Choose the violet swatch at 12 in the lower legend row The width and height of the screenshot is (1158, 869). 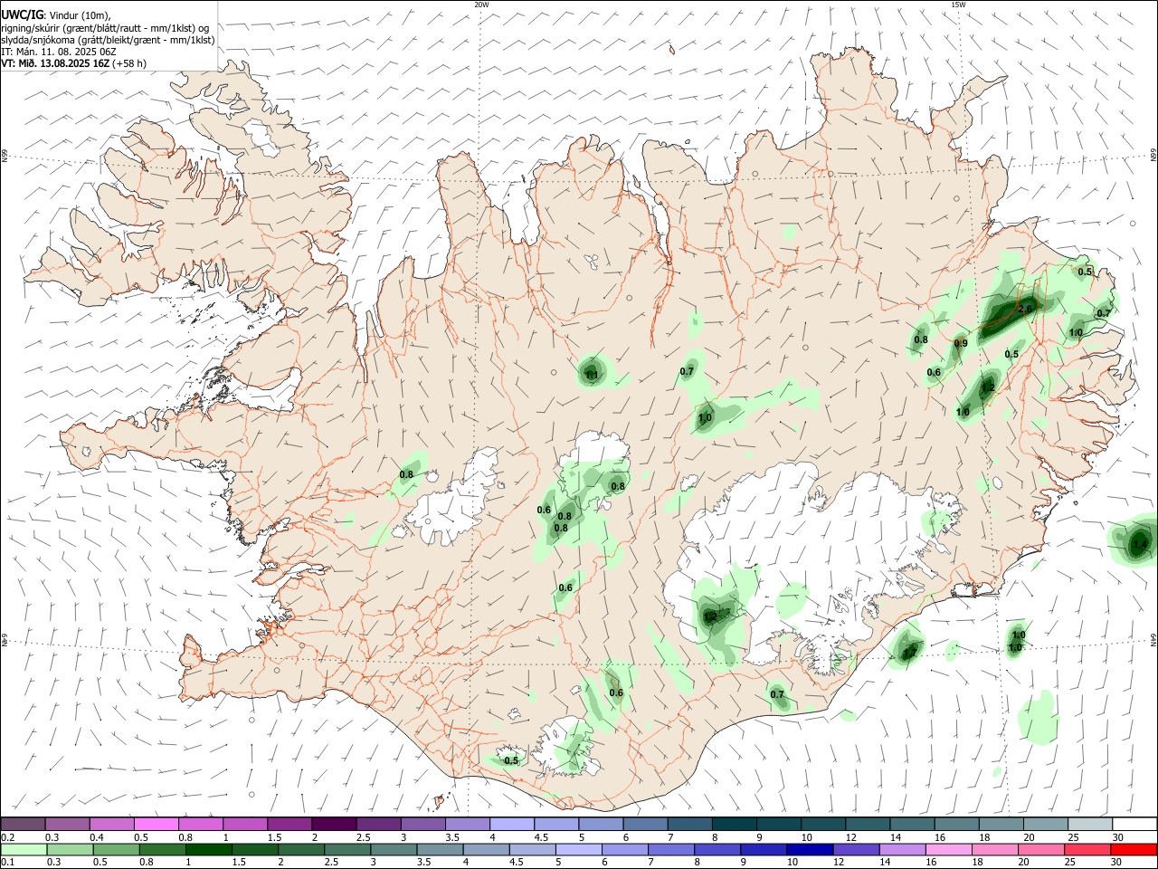(855, 849)
